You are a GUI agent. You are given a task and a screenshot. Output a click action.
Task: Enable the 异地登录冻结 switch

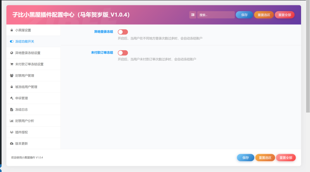click(123, 32)
